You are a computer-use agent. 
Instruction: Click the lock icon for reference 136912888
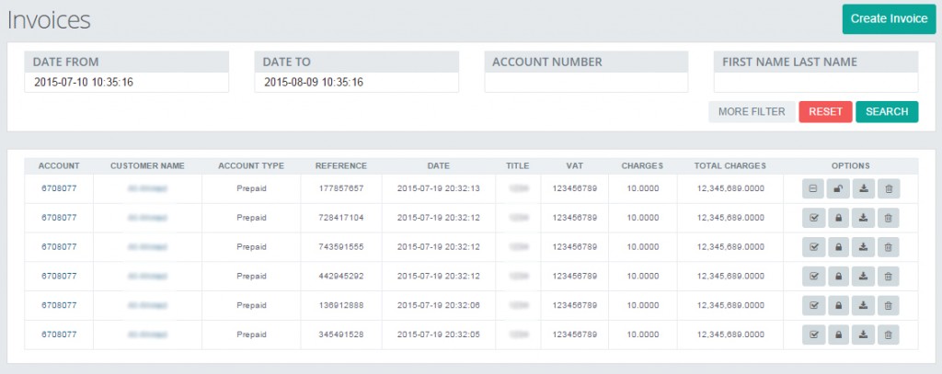coord(838,306)
